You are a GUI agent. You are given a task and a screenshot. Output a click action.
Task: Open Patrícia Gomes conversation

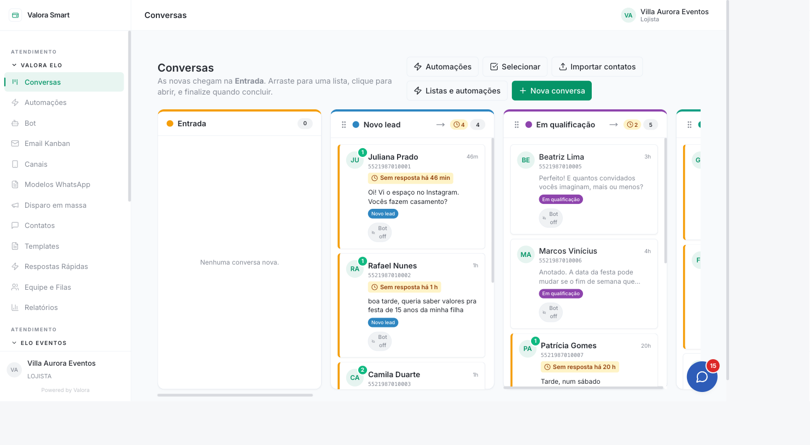point(584,360)
